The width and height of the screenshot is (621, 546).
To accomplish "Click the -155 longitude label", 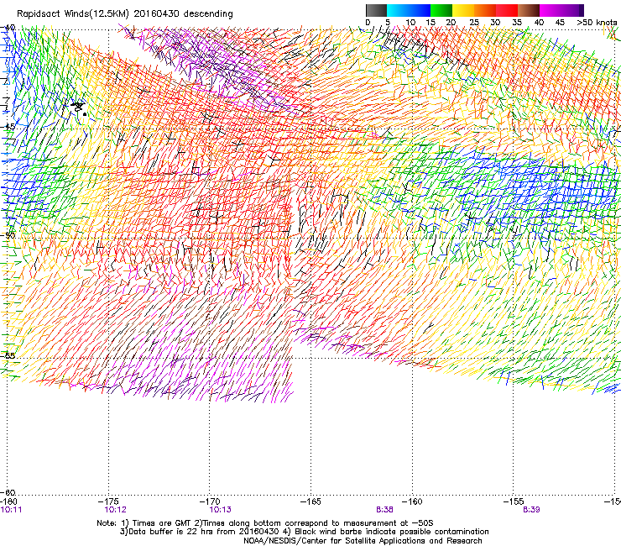I will pos(514,501).
